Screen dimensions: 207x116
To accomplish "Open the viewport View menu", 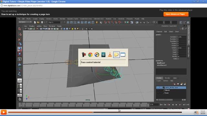I will 26,26.
